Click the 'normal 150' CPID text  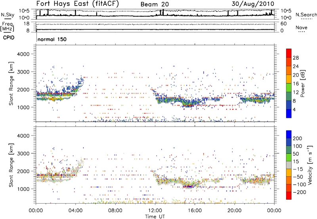(52, 39)
